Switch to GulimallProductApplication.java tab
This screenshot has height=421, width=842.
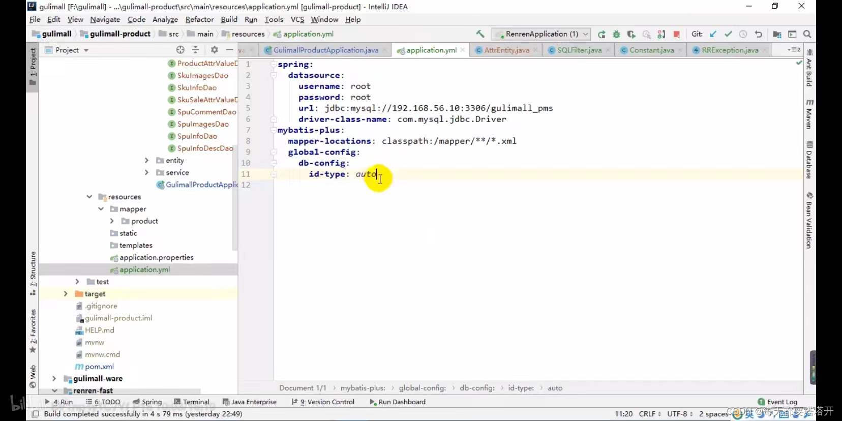pyautogui.click(x=326, y=50)
